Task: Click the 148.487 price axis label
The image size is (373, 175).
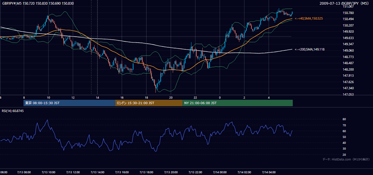Action: (348, 63)
